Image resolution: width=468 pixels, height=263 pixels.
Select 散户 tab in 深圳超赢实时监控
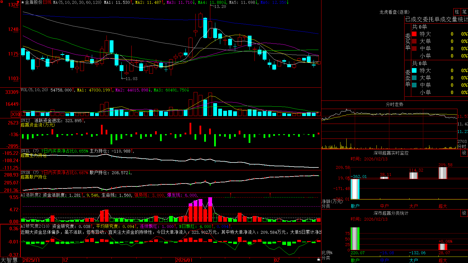tap(355, 206)
